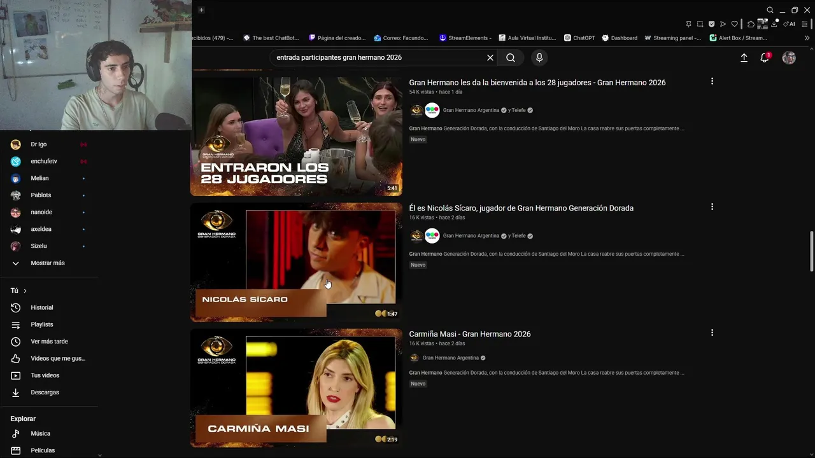Open browser easy setup sliders icon
The image size is (815, 458).
[804, 24]
